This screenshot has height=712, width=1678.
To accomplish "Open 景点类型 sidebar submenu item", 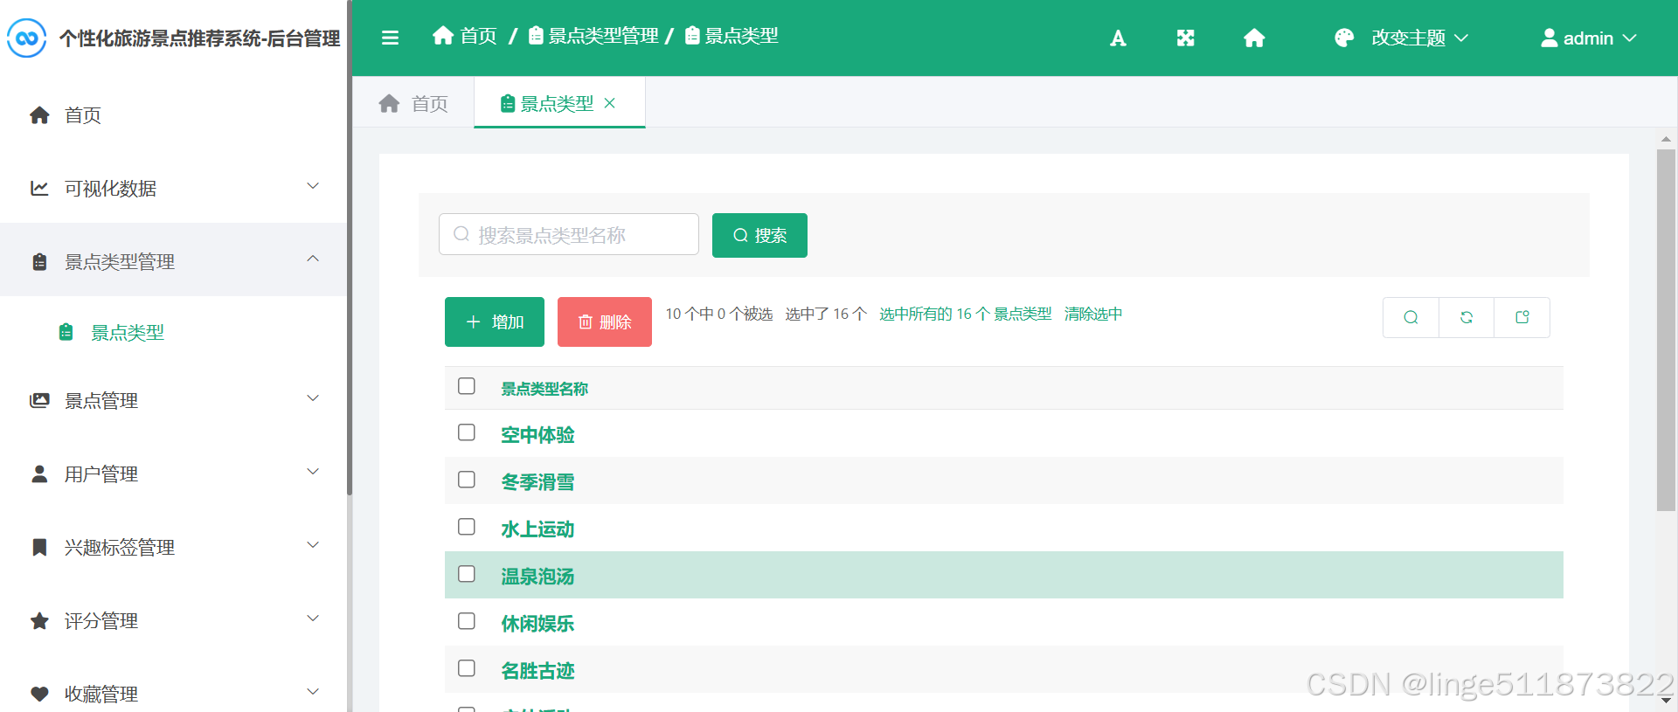I will 174,333.
